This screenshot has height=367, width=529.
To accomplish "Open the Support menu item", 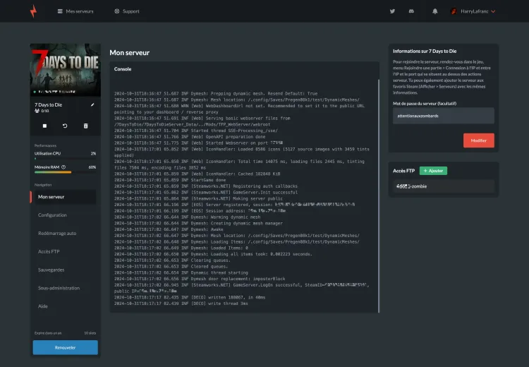I will 127,11.
